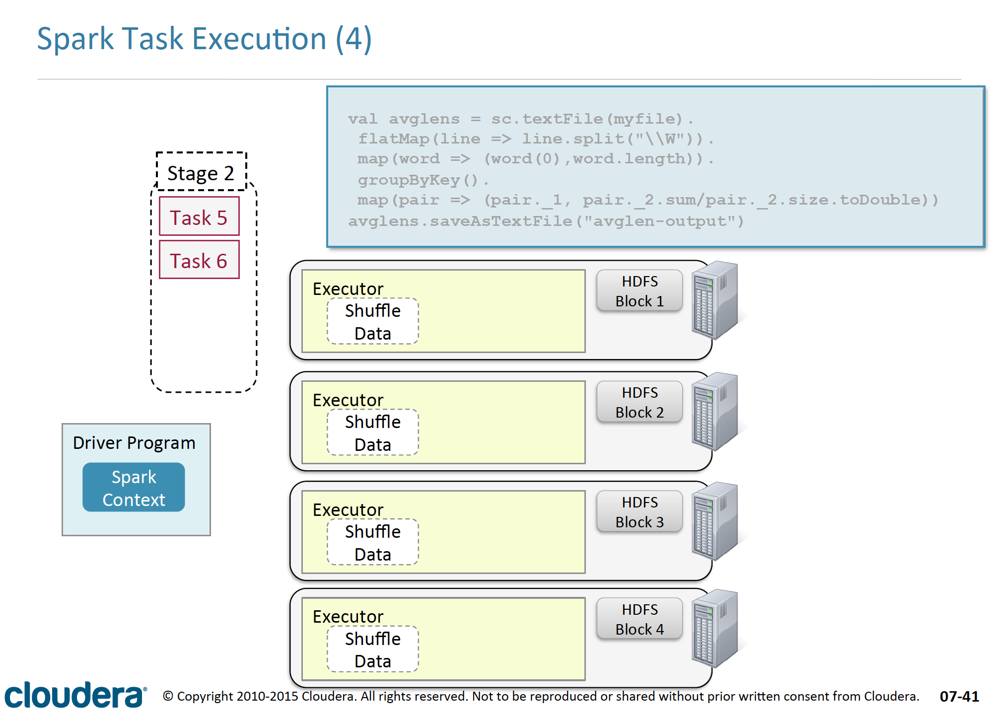
Task: Click the HDFS Block 3 box
Action: click(640, 512)
